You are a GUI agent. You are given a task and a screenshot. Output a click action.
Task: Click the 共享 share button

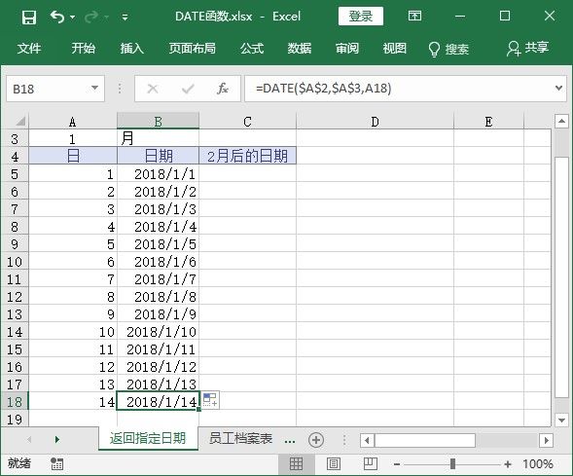(527, 49)
